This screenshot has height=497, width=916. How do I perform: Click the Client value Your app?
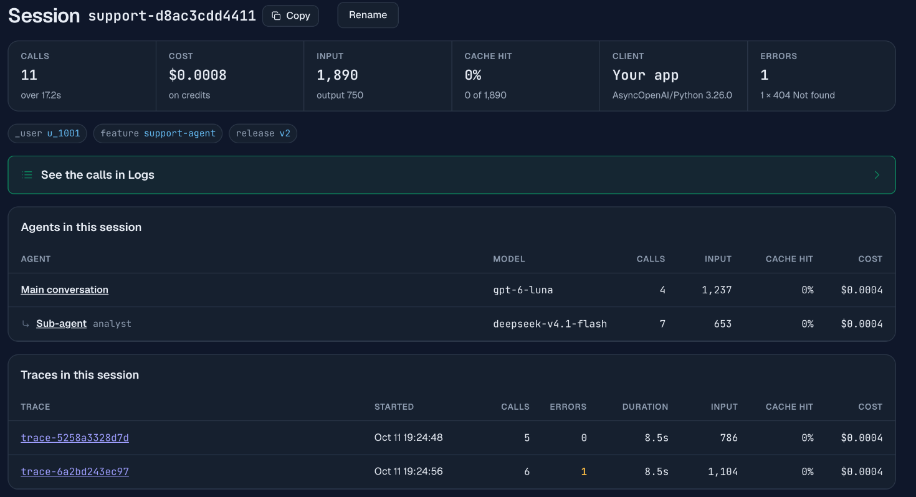(x=646, y=75)
